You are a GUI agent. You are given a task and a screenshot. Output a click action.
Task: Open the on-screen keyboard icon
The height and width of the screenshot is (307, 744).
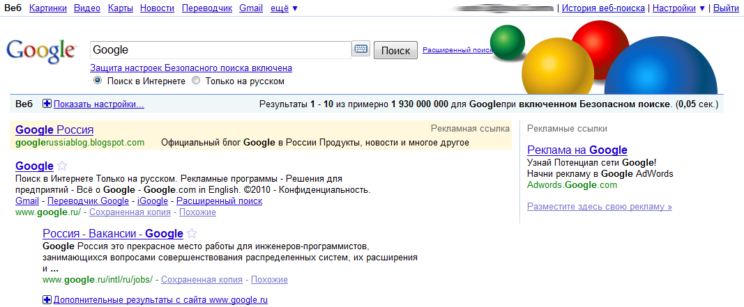point(361,49)
